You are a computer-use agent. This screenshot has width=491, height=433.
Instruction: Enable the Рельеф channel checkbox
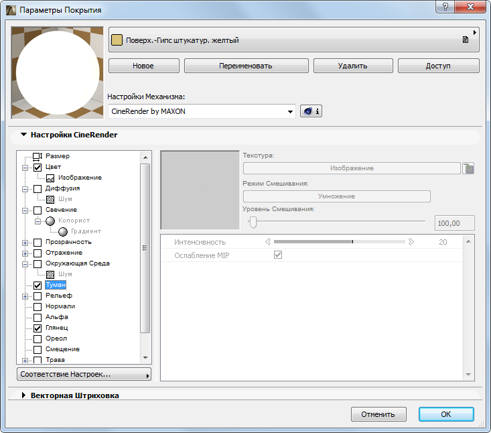38,296
